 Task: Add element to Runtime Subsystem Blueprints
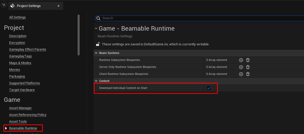click(x=241, y=60)
